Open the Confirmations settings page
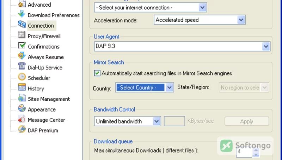This screenshot has width=282, height=160. [x=43, y=47]
